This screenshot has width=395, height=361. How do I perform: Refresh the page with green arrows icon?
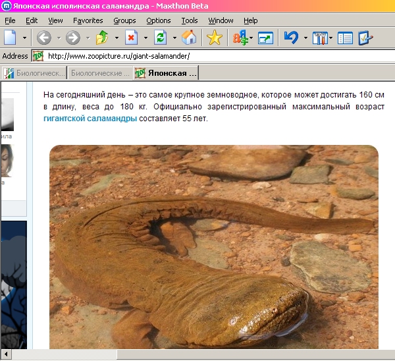pyautogui.click(x=160, y=38)
